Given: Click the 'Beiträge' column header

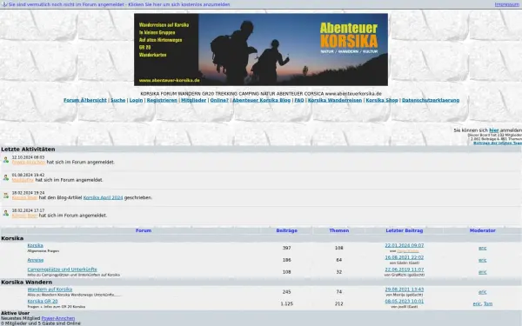Looking at the screenshot, I should coord(286,230).
